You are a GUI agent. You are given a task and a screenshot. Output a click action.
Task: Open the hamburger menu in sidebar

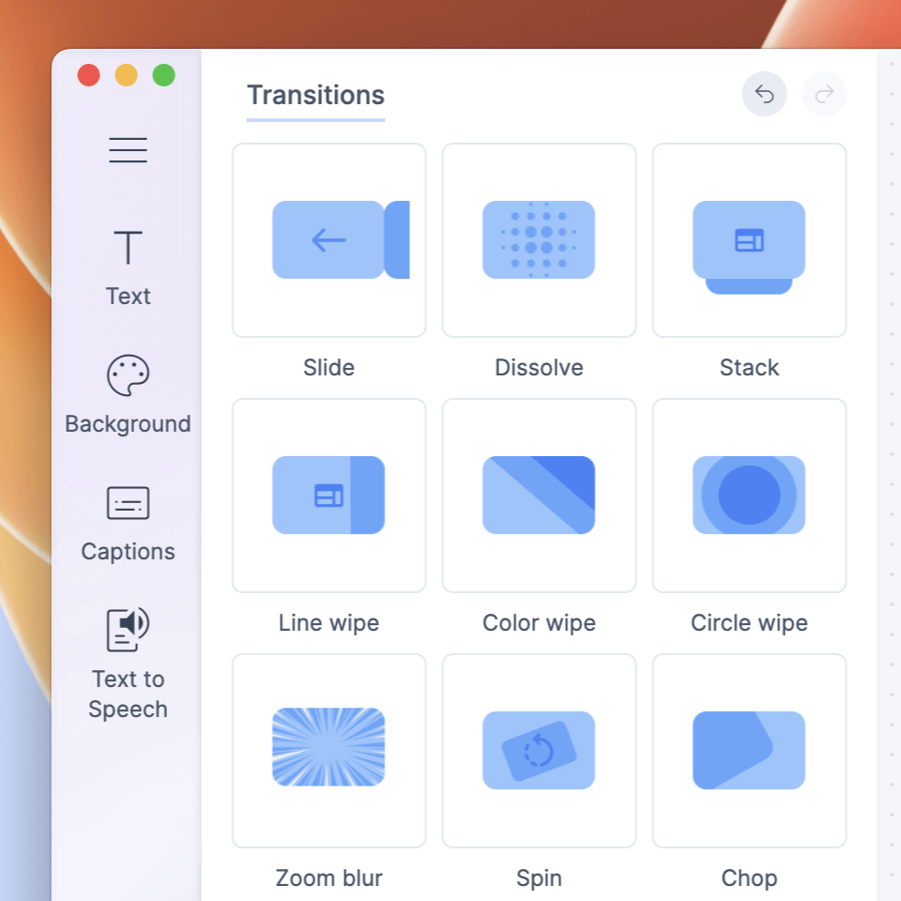coord(129,150)
